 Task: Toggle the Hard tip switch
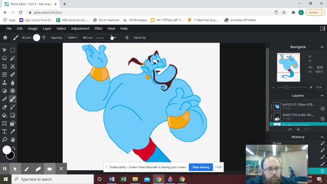coord(128,38)
